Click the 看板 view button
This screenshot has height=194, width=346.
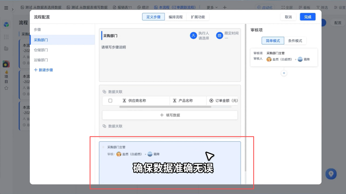305,7
